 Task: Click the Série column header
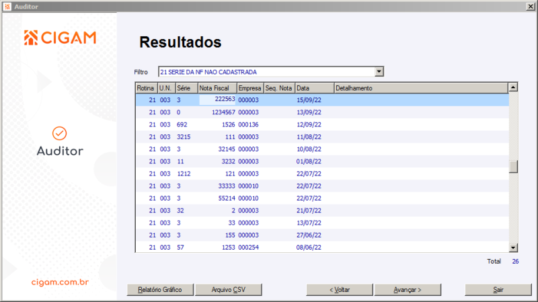click(x=187, y=88)
